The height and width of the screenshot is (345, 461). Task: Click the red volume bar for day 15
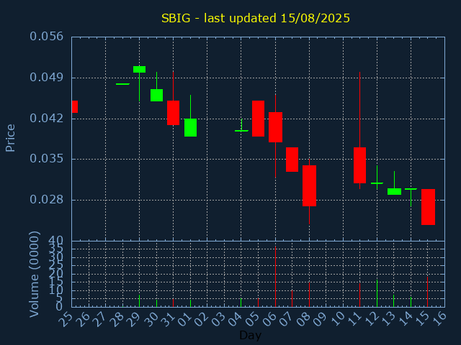pyautogui.click(x=427, y=292)
